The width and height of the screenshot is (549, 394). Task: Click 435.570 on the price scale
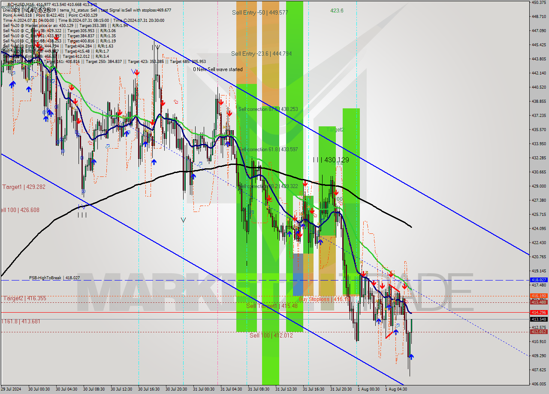pos(539,129)
